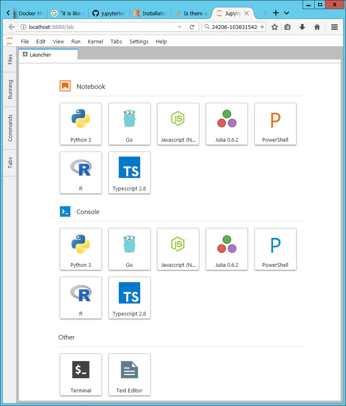Open the View menu
This screenshot has width=346, height=406.
(58, 41)
